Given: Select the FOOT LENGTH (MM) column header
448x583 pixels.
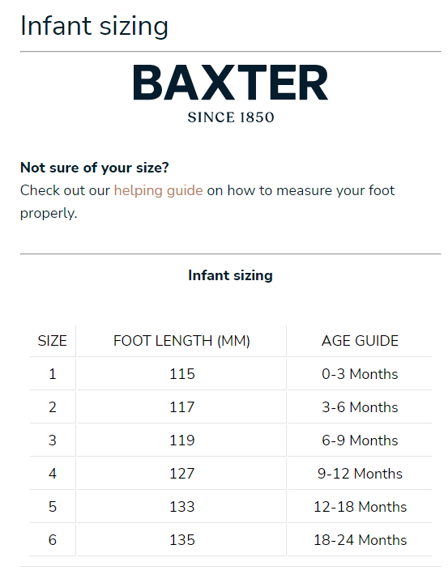Looking at the screenshot, I should (x=181, y=341).
